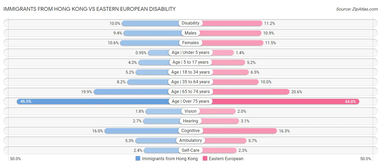This screenshot has width=381, height=165.
Task: Click the Eastern European legend color swatch
Action: click(205, 159)
